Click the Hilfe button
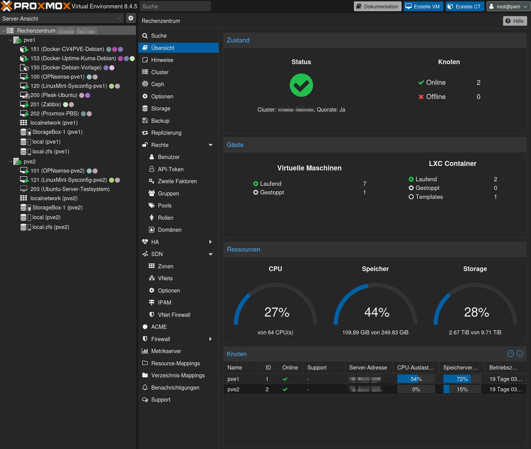The height and width of the screenshot is (449, 531). pos(515,21)
